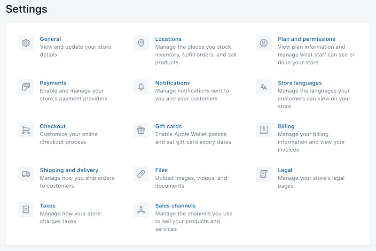Open the Checkout settings link
The height and width of the screenshot is (251, 376).
click(53, 126)
